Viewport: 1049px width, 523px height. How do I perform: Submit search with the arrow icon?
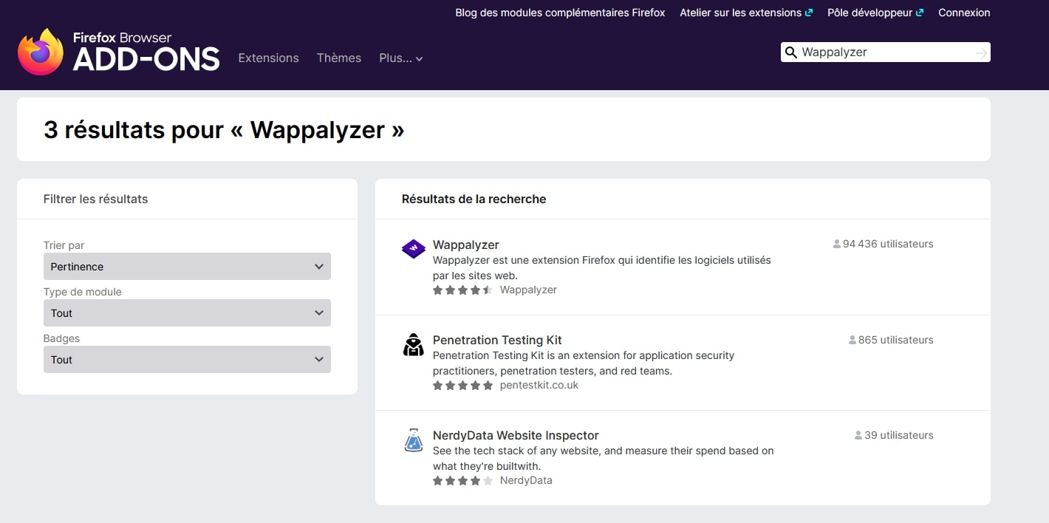coord(981,52)
